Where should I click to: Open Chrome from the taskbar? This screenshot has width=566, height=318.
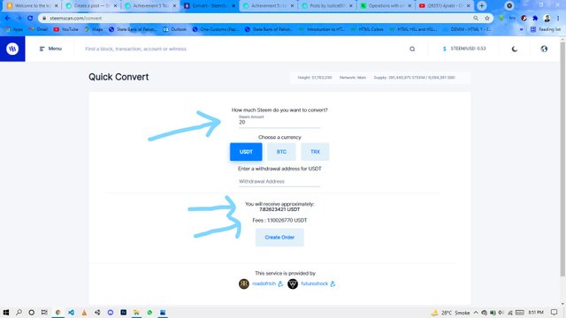coord(57,312)
